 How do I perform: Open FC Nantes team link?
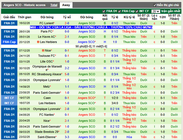(x=47, y=115)
